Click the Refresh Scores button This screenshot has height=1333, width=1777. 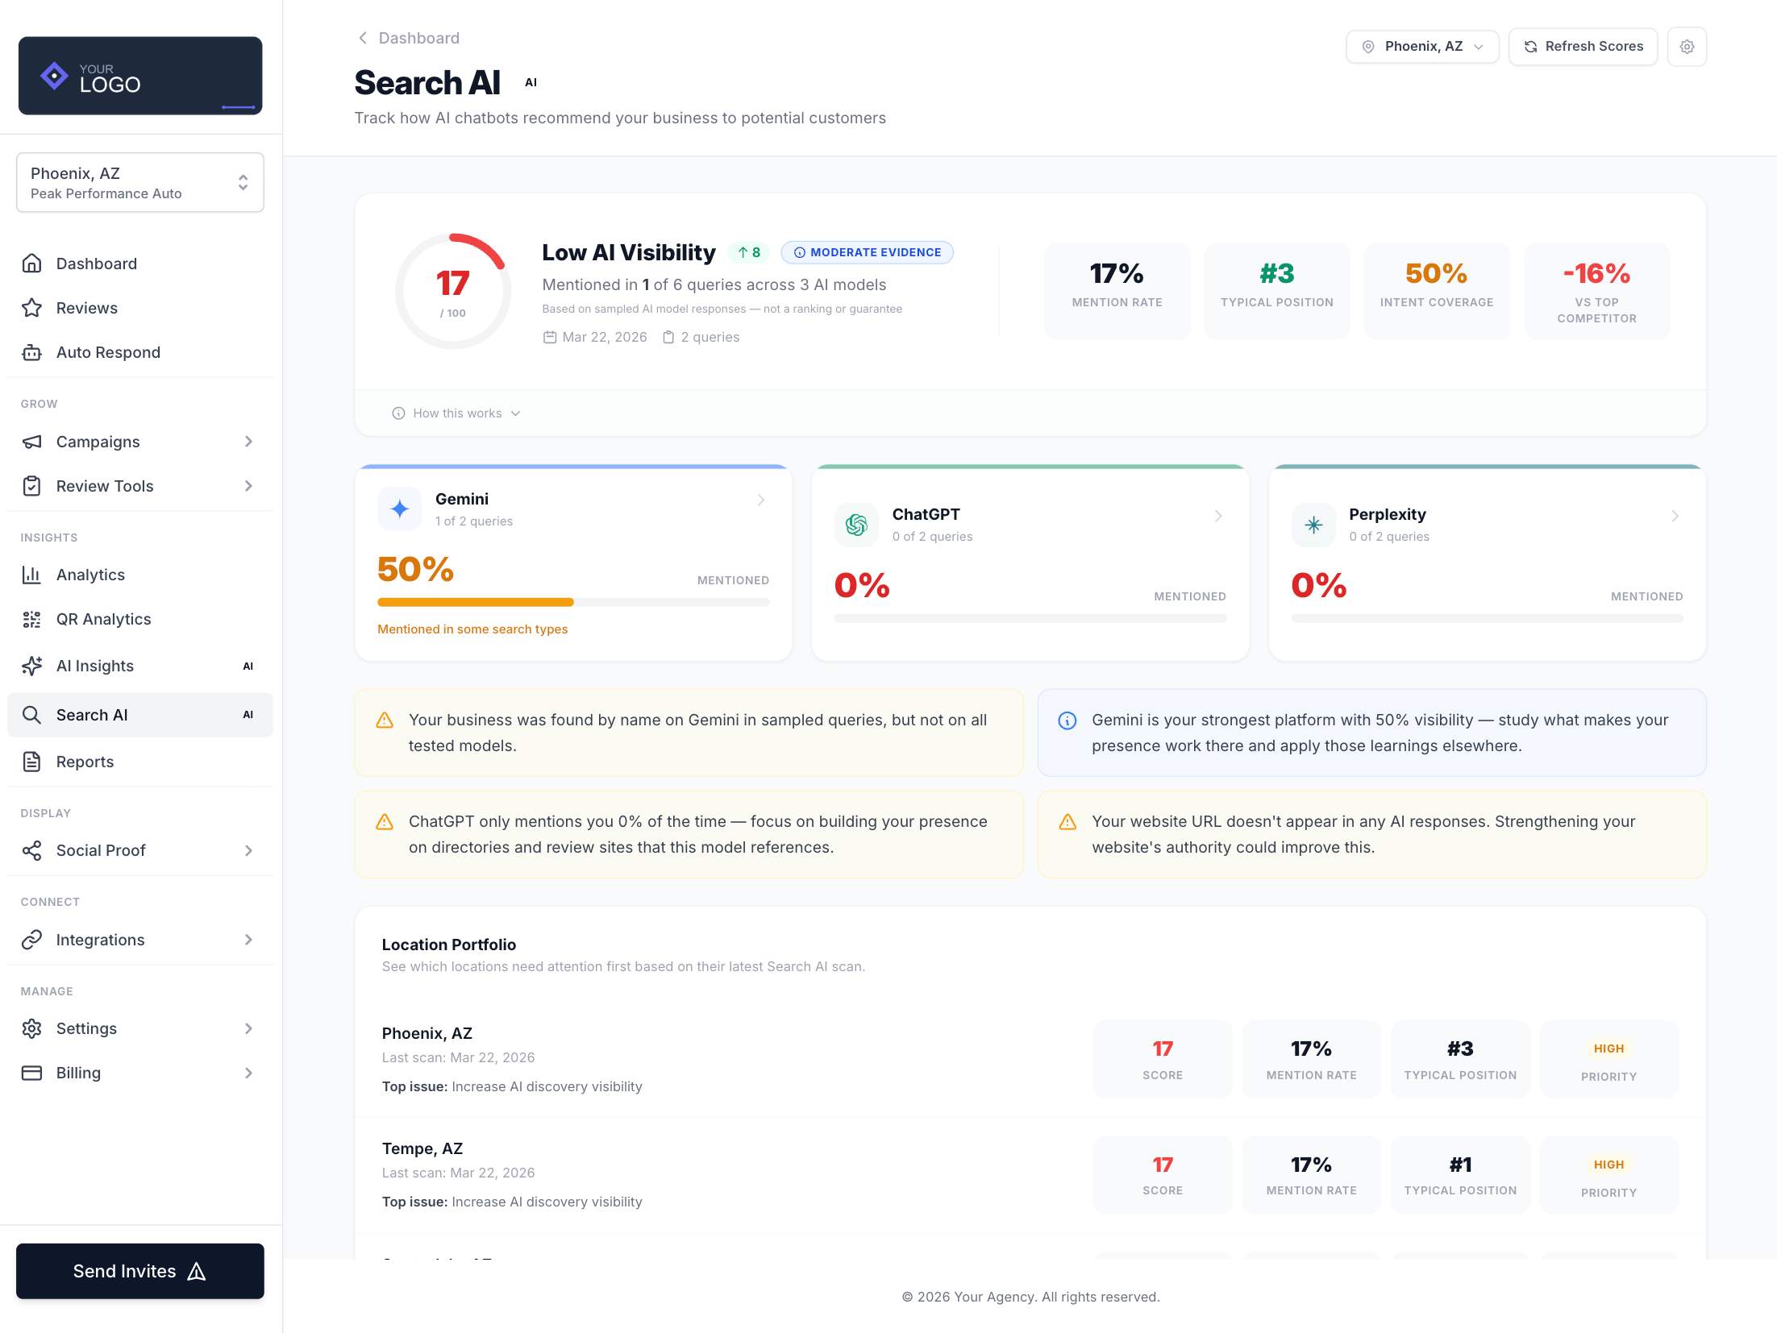(x=1582, y=46)
